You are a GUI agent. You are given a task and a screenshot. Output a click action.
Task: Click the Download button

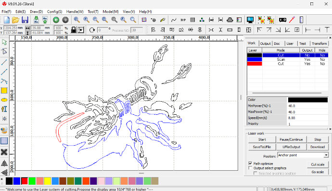pyautogui.click(x=318, y=147)
